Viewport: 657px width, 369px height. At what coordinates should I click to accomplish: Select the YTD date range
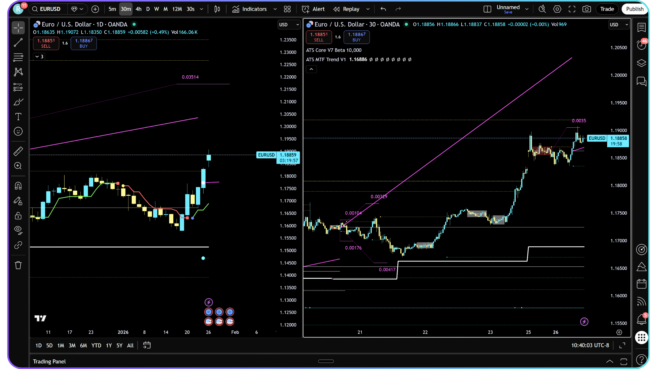click(x=96, y=346)
